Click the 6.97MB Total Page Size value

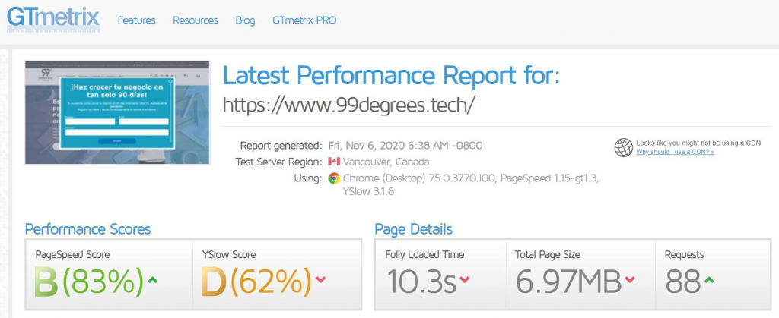point(568,282)
